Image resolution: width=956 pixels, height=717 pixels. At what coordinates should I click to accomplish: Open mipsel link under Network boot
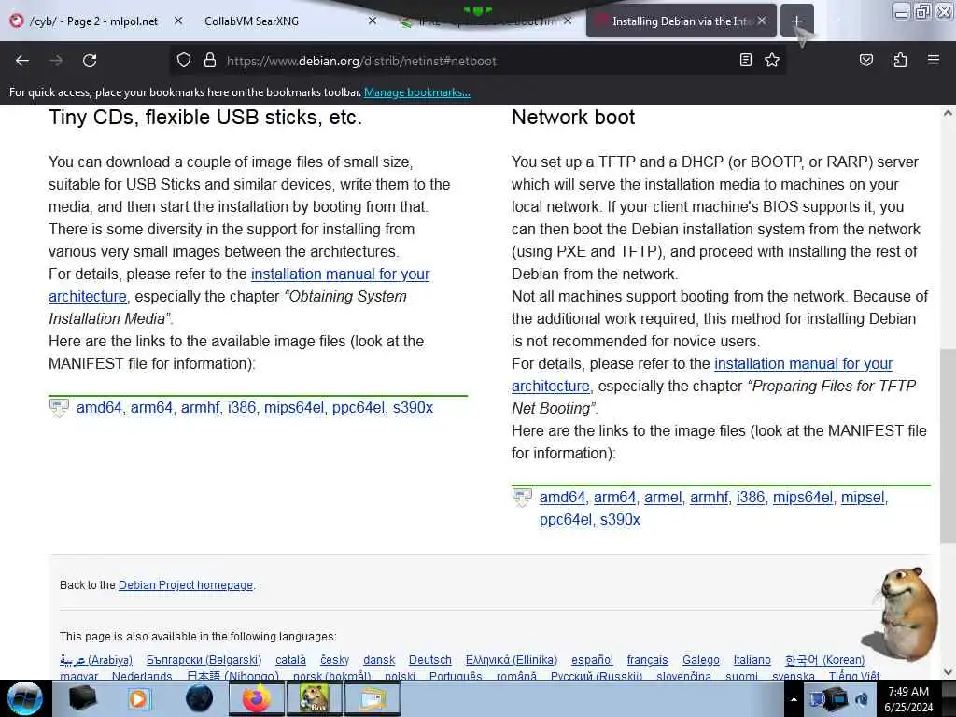tap(863, 498)
